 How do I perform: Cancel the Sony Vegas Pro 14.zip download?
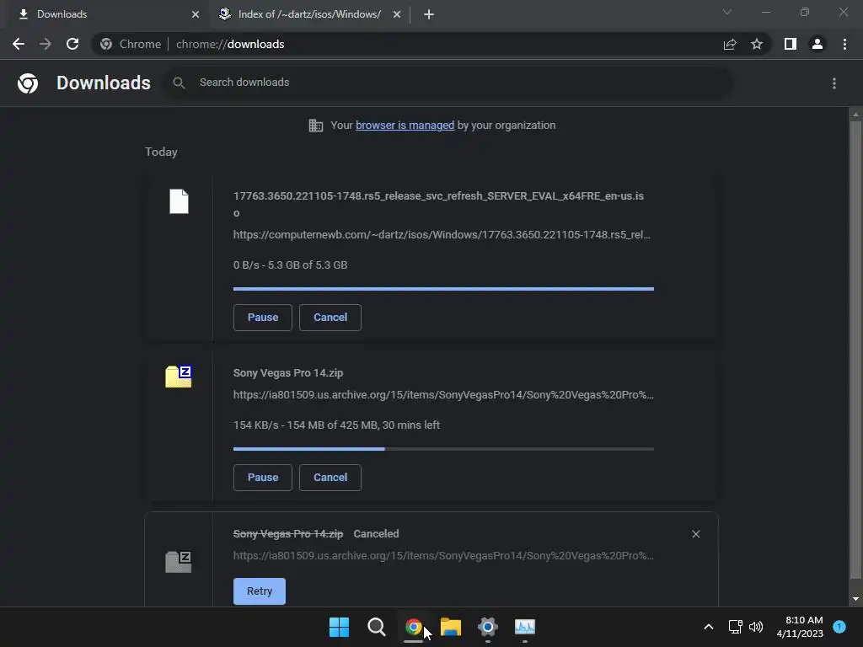coord(330,478)
